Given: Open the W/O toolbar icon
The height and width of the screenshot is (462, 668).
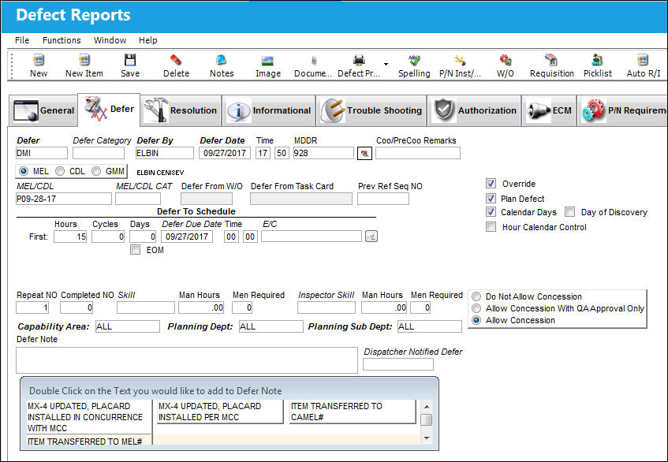Looking at the screenshot, I should click(x=506, y=60).
